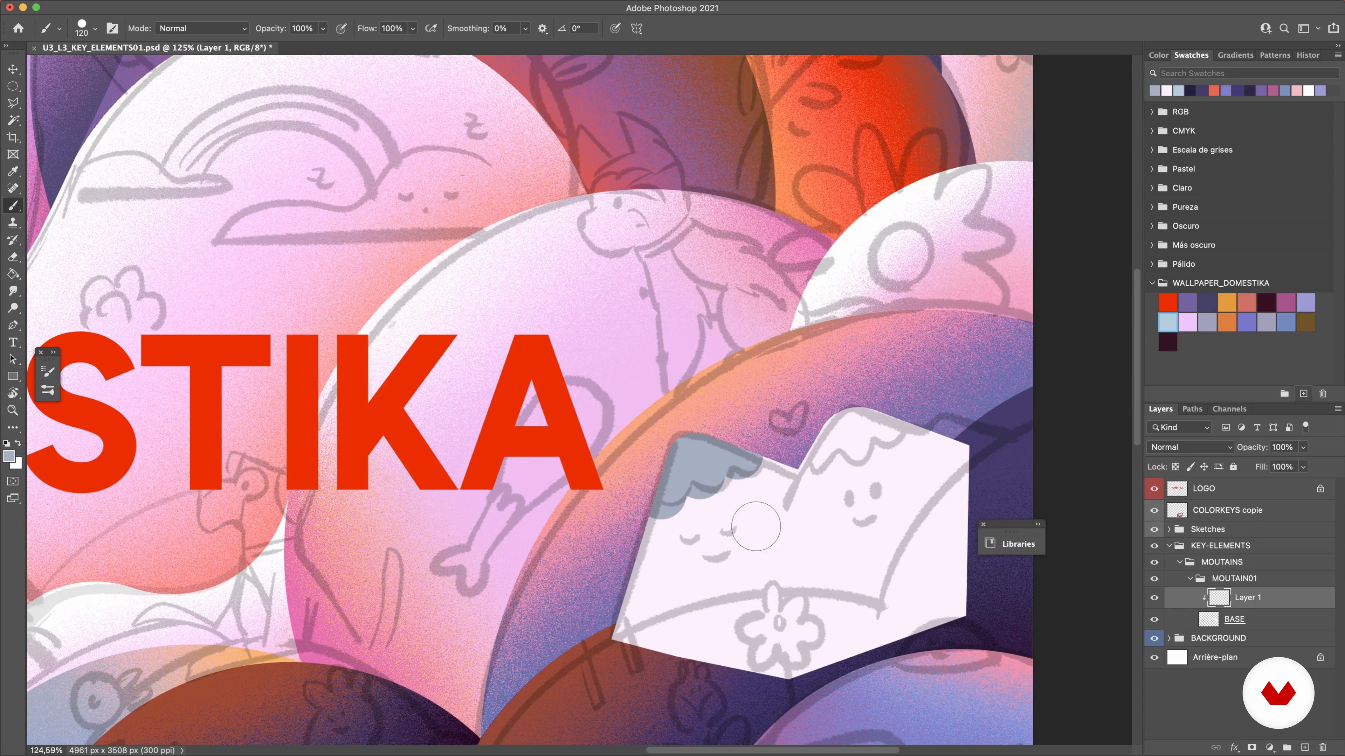
Task: Expand the Sketches layer group
Action: point(1169,529)
